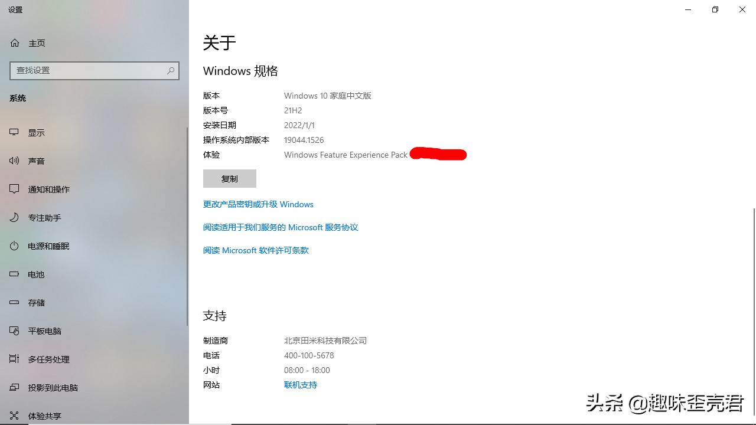Viewport: 756px width, 425px height.
Task: Open the 联机支持 website link
Action: [300, 384]
